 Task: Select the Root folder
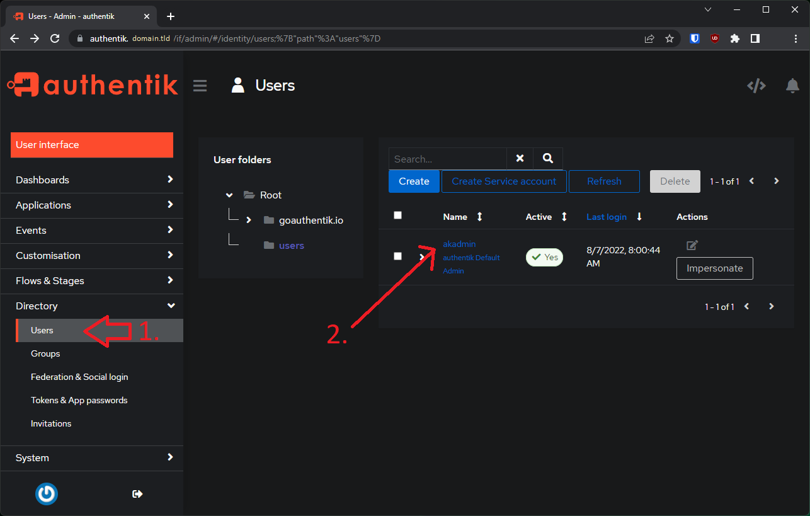271,195
